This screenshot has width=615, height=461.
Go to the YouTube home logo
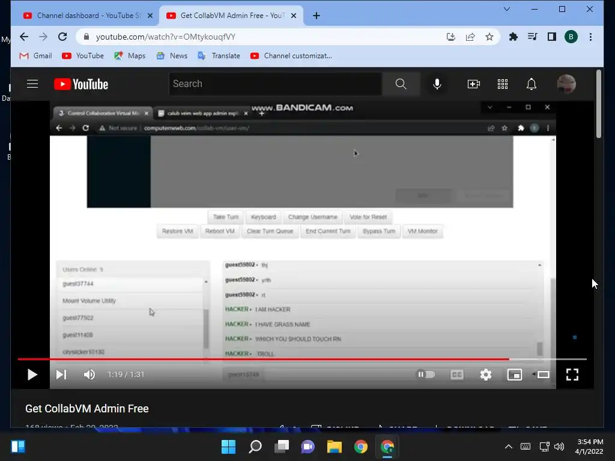[x=81, y=84]
